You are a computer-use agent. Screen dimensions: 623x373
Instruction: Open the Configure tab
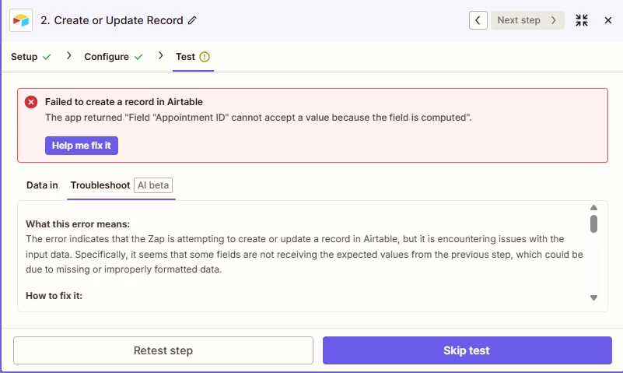click(x=107, y=57)
